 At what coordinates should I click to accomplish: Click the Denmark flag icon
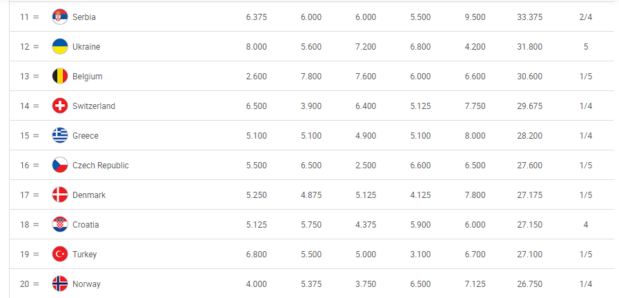click(x=60, y=195)
